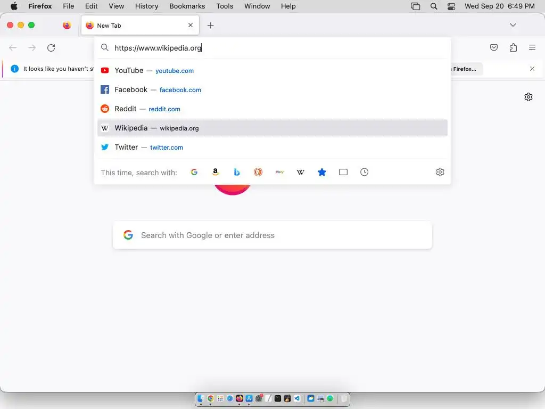Switch to the New Tab tab
This screenshot has height=409, width=545.
[x=140, y=26]
